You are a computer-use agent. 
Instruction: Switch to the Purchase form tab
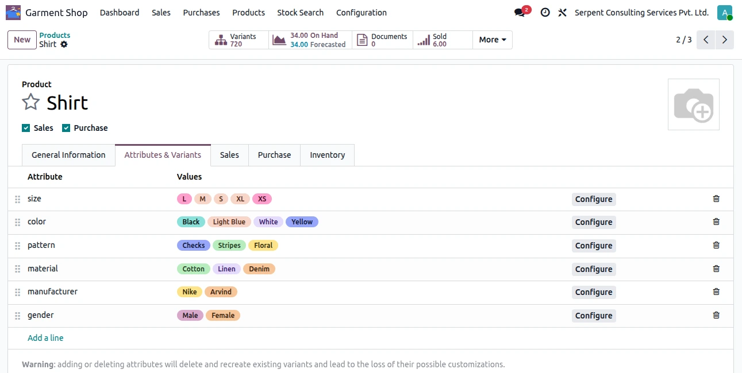coord(274,155)
